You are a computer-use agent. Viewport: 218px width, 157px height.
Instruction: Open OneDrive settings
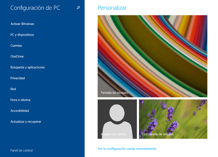pyautogui.click(x=17, y=57)
